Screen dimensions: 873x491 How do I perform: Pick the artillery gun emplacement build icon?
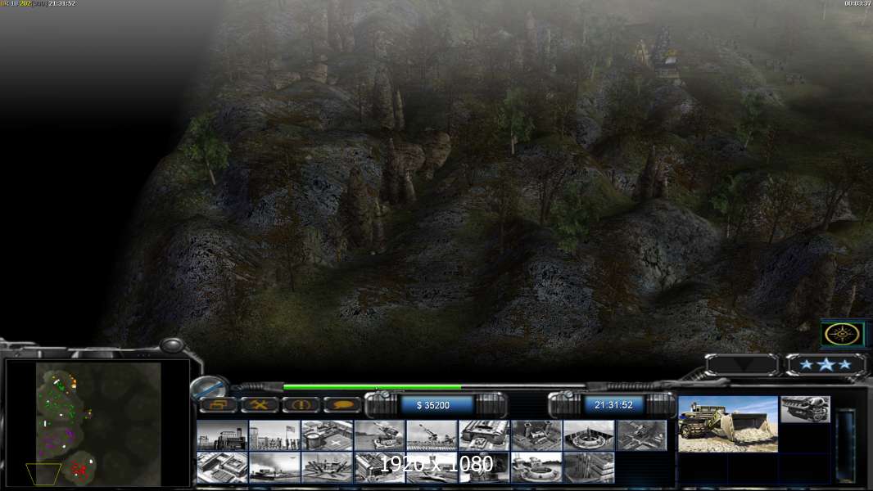pos(379,435)
